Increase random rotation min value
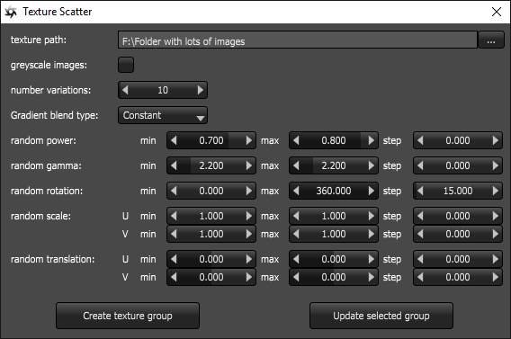The width and height of the screenshot is (511, 339). 249,191
